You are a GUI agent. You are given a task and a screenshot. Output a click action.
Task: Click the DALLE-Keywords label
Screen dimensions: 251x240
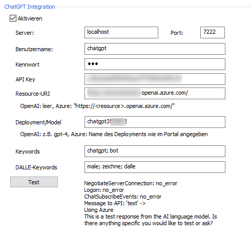(x=36, y=167)
